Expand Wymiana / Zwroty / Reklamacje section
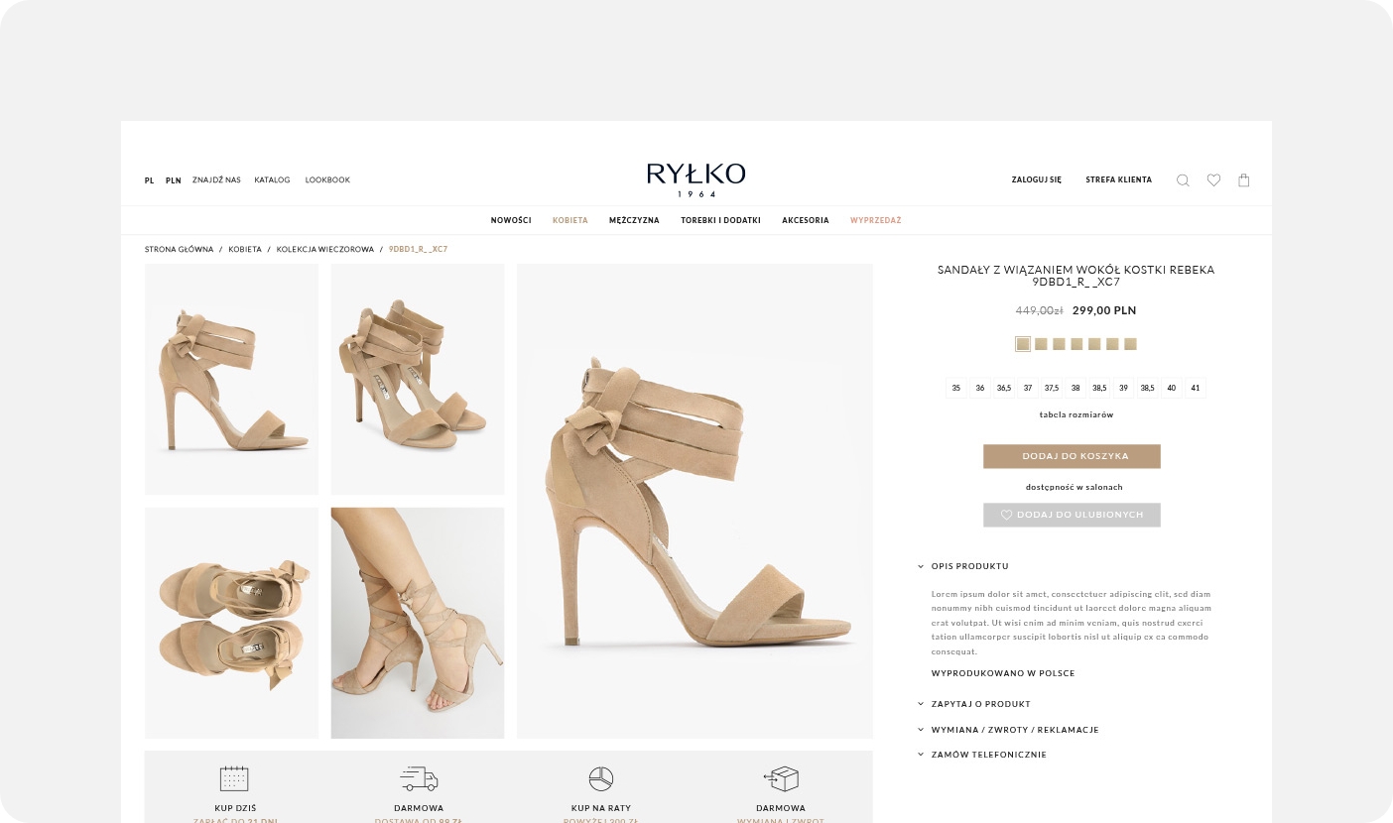1393x823 pixels. coord(1008,730)
